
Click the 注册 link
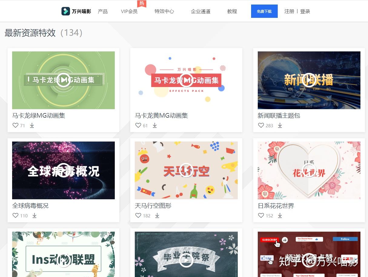pyautogui.click(x=289, y=11)
